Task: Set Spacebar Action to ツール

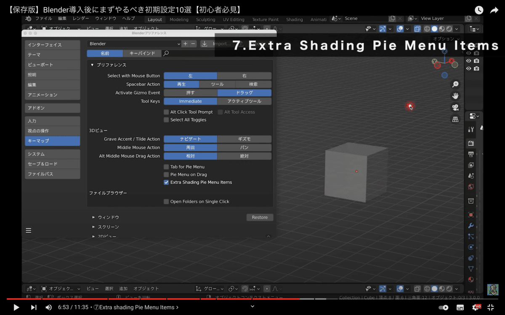Action: coord(217,84)
